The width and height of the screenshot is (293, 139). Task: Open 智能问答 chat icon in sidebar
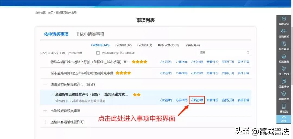point(284,19)
